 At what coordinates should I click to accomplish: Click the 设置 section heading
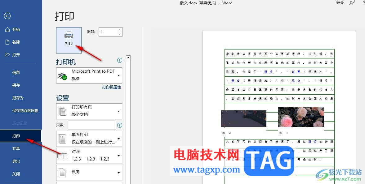63,98
